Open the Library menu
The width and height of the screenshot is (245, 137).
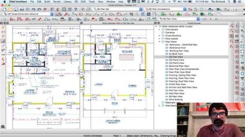(x=67, y=2)
